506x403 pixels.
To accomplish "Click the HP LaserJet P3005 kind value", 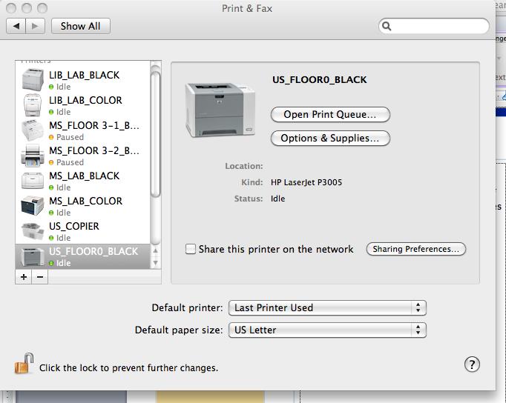I will (306, 182).
